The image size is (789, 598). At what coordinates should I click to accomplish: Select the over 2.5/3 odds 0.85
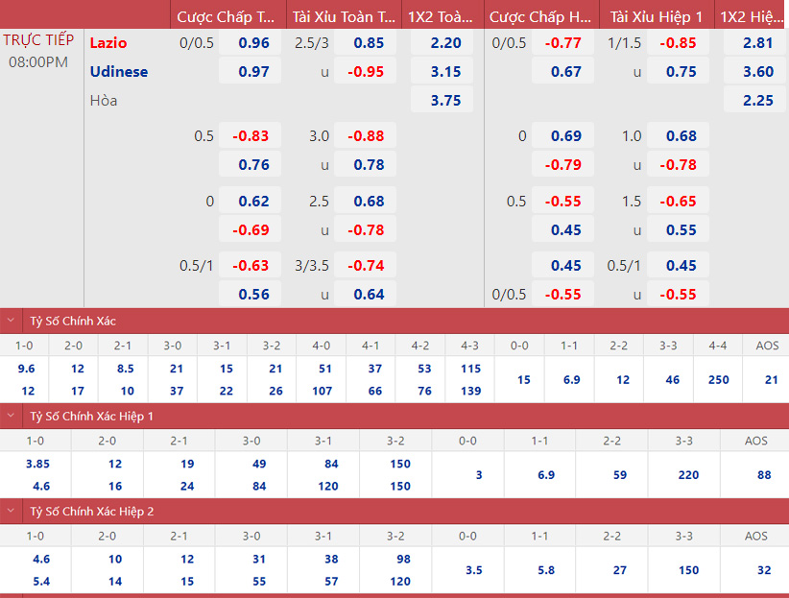(369, 43)
